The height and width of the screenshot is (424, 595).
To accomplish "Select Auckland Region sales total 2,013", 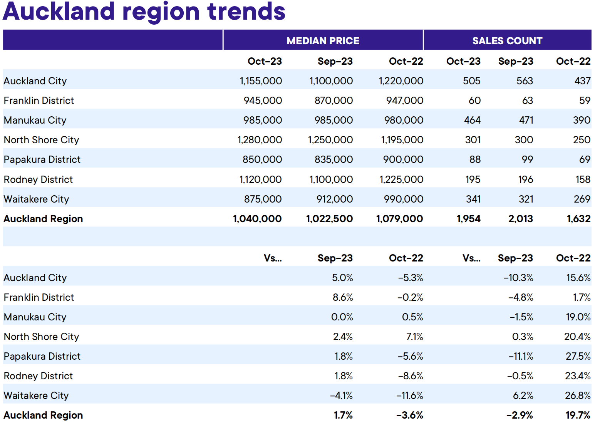I will click(521, 219).
